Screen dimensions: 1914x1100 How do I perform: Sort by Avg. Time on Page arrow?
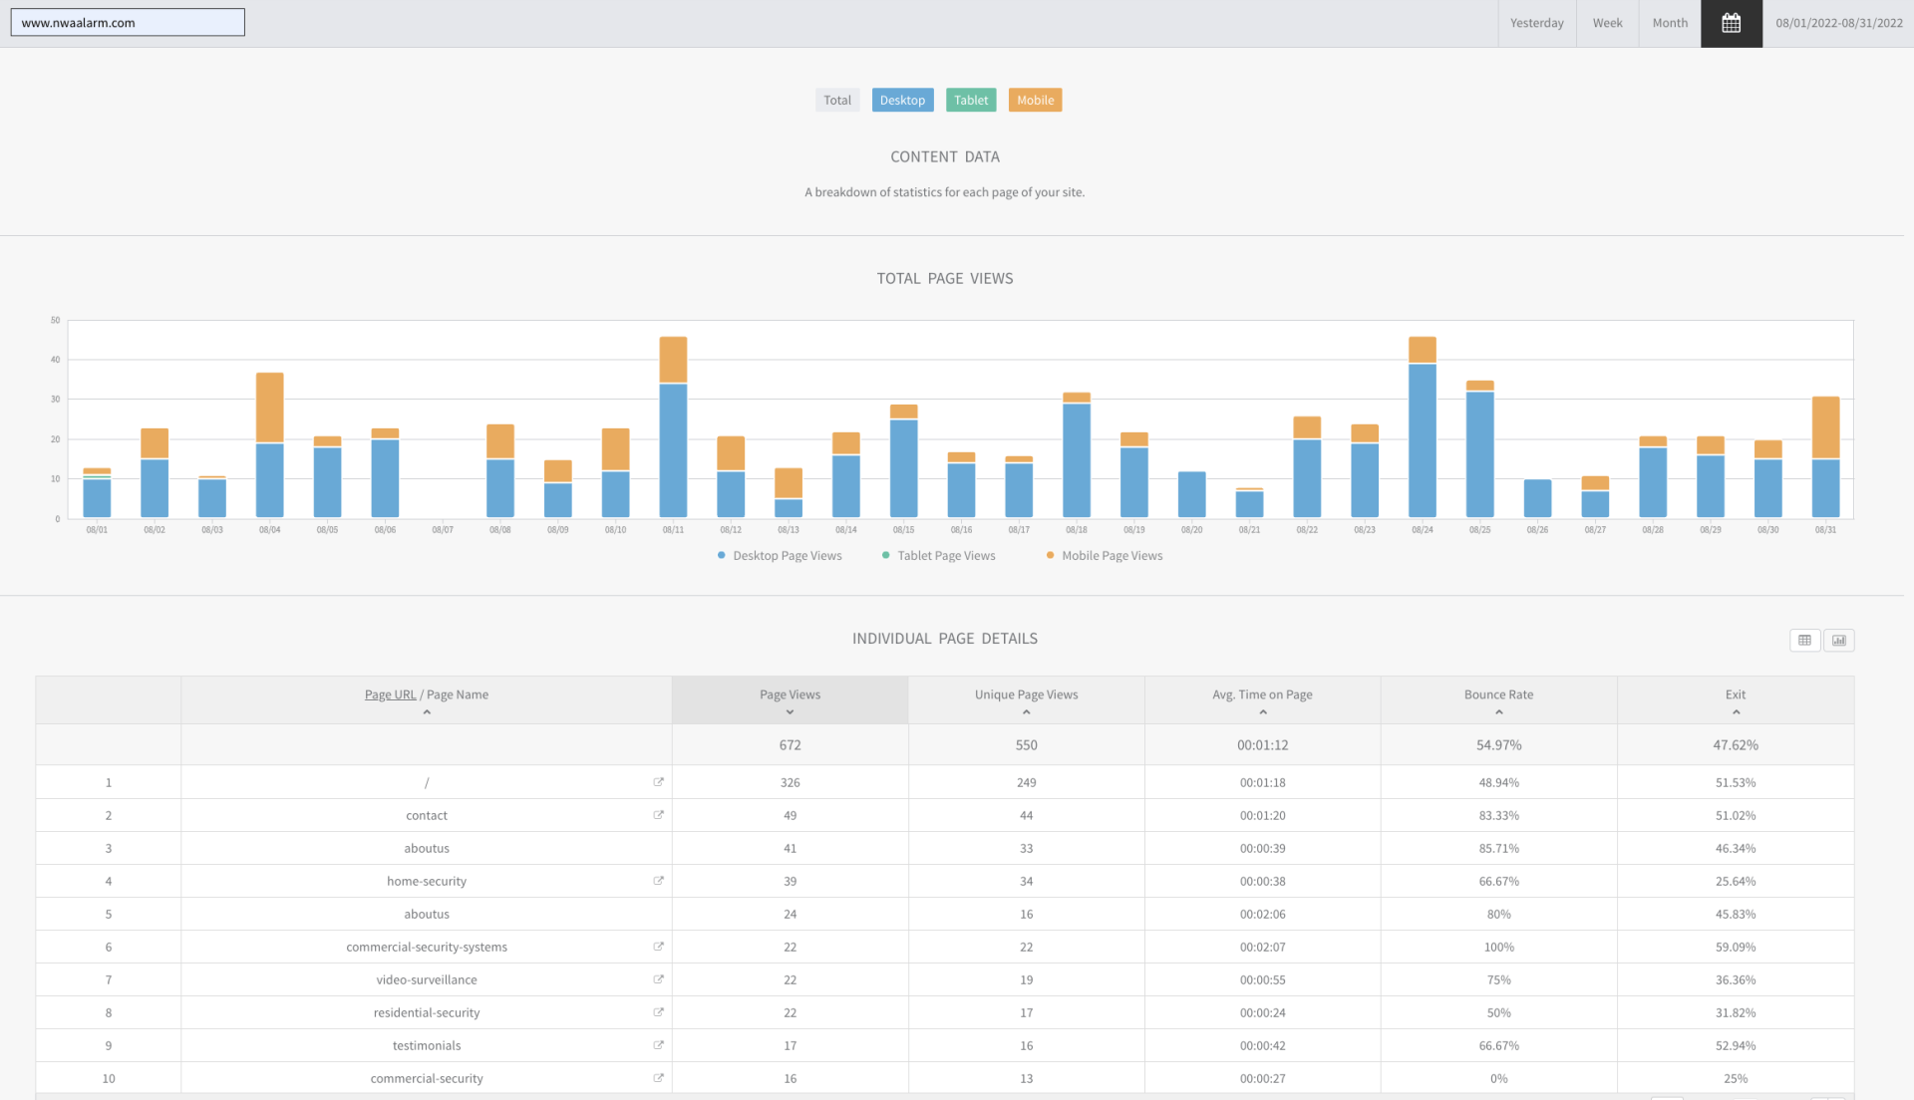click(x=1262, y=712)
